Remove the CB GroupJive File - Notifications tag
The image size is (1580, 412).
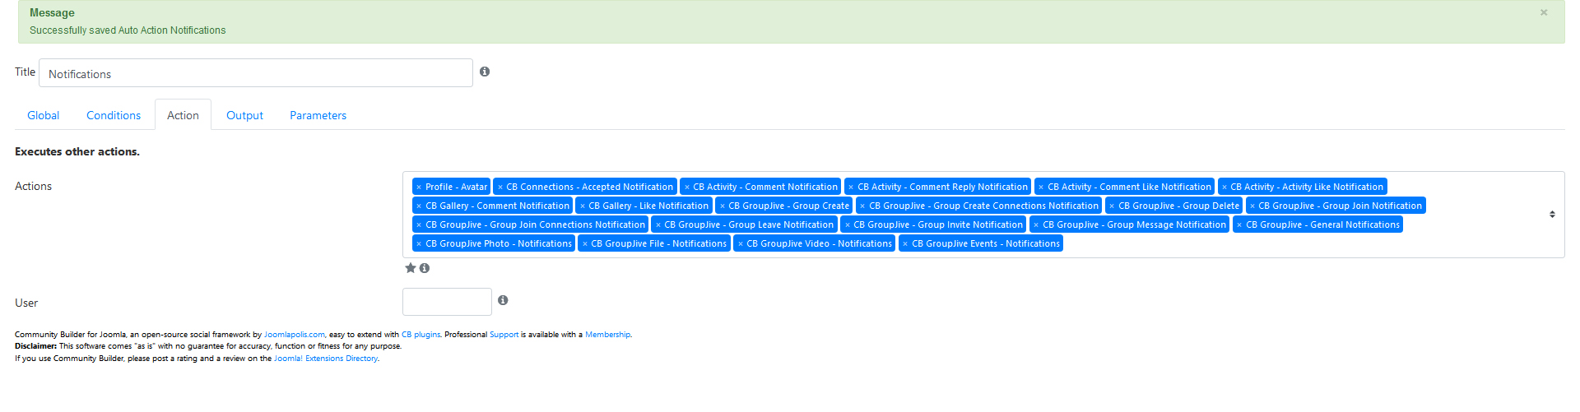pyautogui.click(x=584, y=244)
